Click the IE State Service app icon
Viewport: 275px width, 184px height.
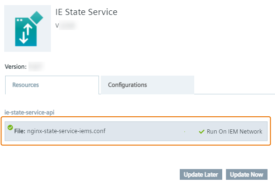[x=28, y=28]
